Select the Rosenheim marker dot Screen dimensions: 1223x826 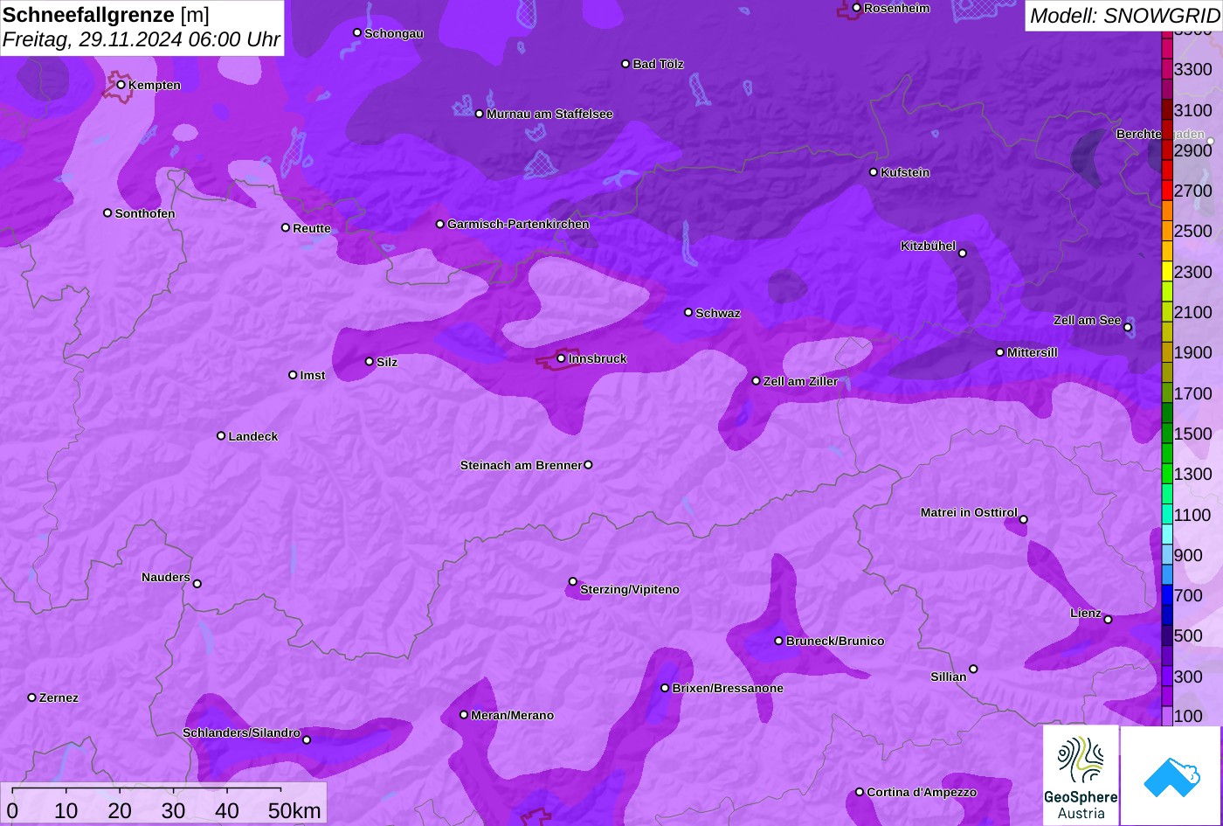point(856,8)
